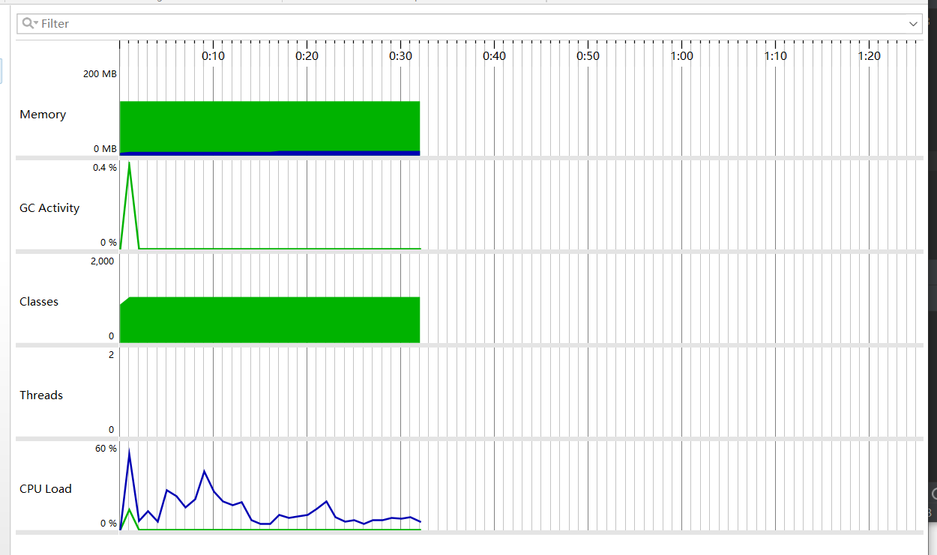Screen dimensions: 937x555
Task: Select the Threads row label
Action: pyautogui.click(x=41, y=395)
